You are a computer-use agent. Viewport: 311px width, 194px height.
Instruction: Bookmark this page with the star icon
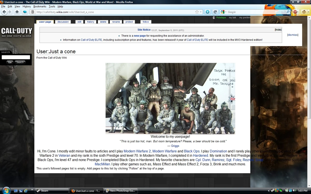(197, 12)
